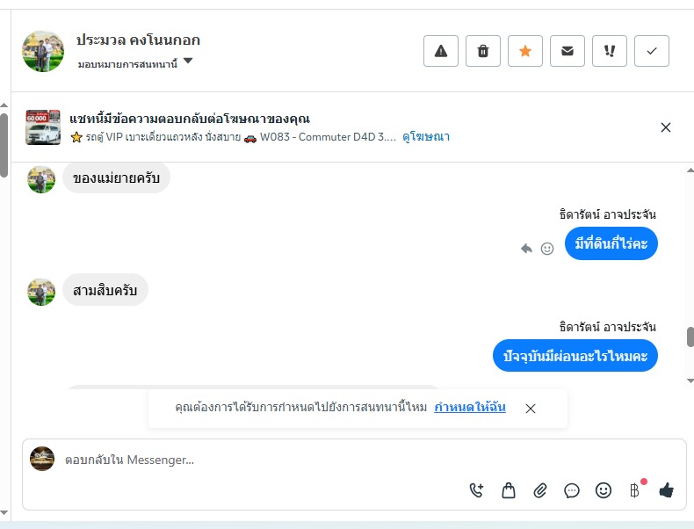The width and height of the screenshot is (694, 529).
Task: Click the warning triangle spam icon
Action: [441, 51]
